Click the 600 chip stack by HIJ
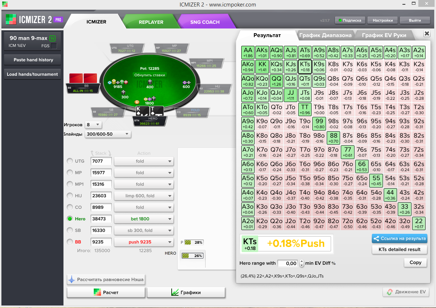 [186, 84]
